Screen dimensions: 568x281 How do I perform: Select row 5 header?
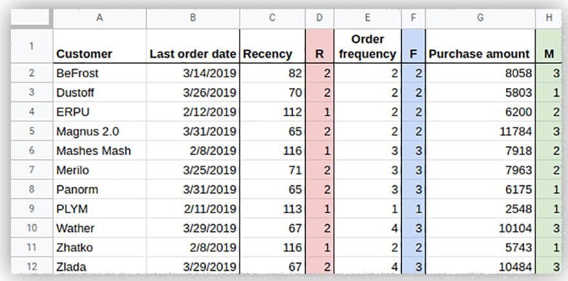[32, 131]
